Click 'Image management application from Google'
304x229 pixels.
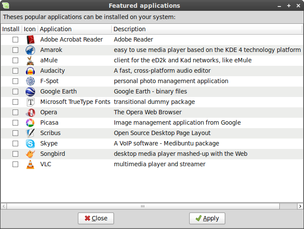pyautogui.click(x=177, y=123)
